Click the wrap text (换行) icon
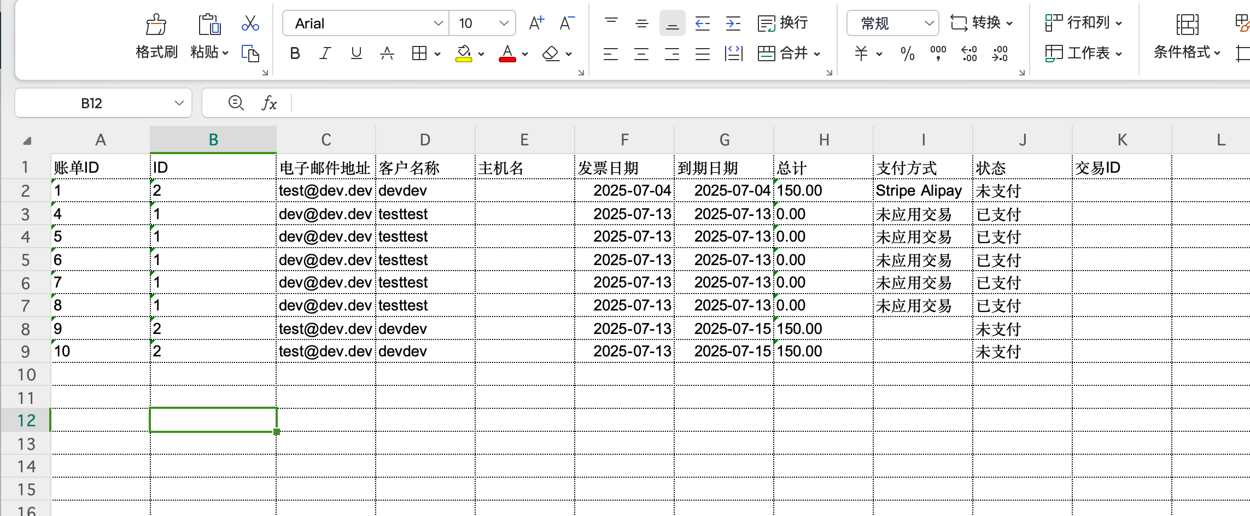This screenshot has width=1250, height=516. click(783, 23)
